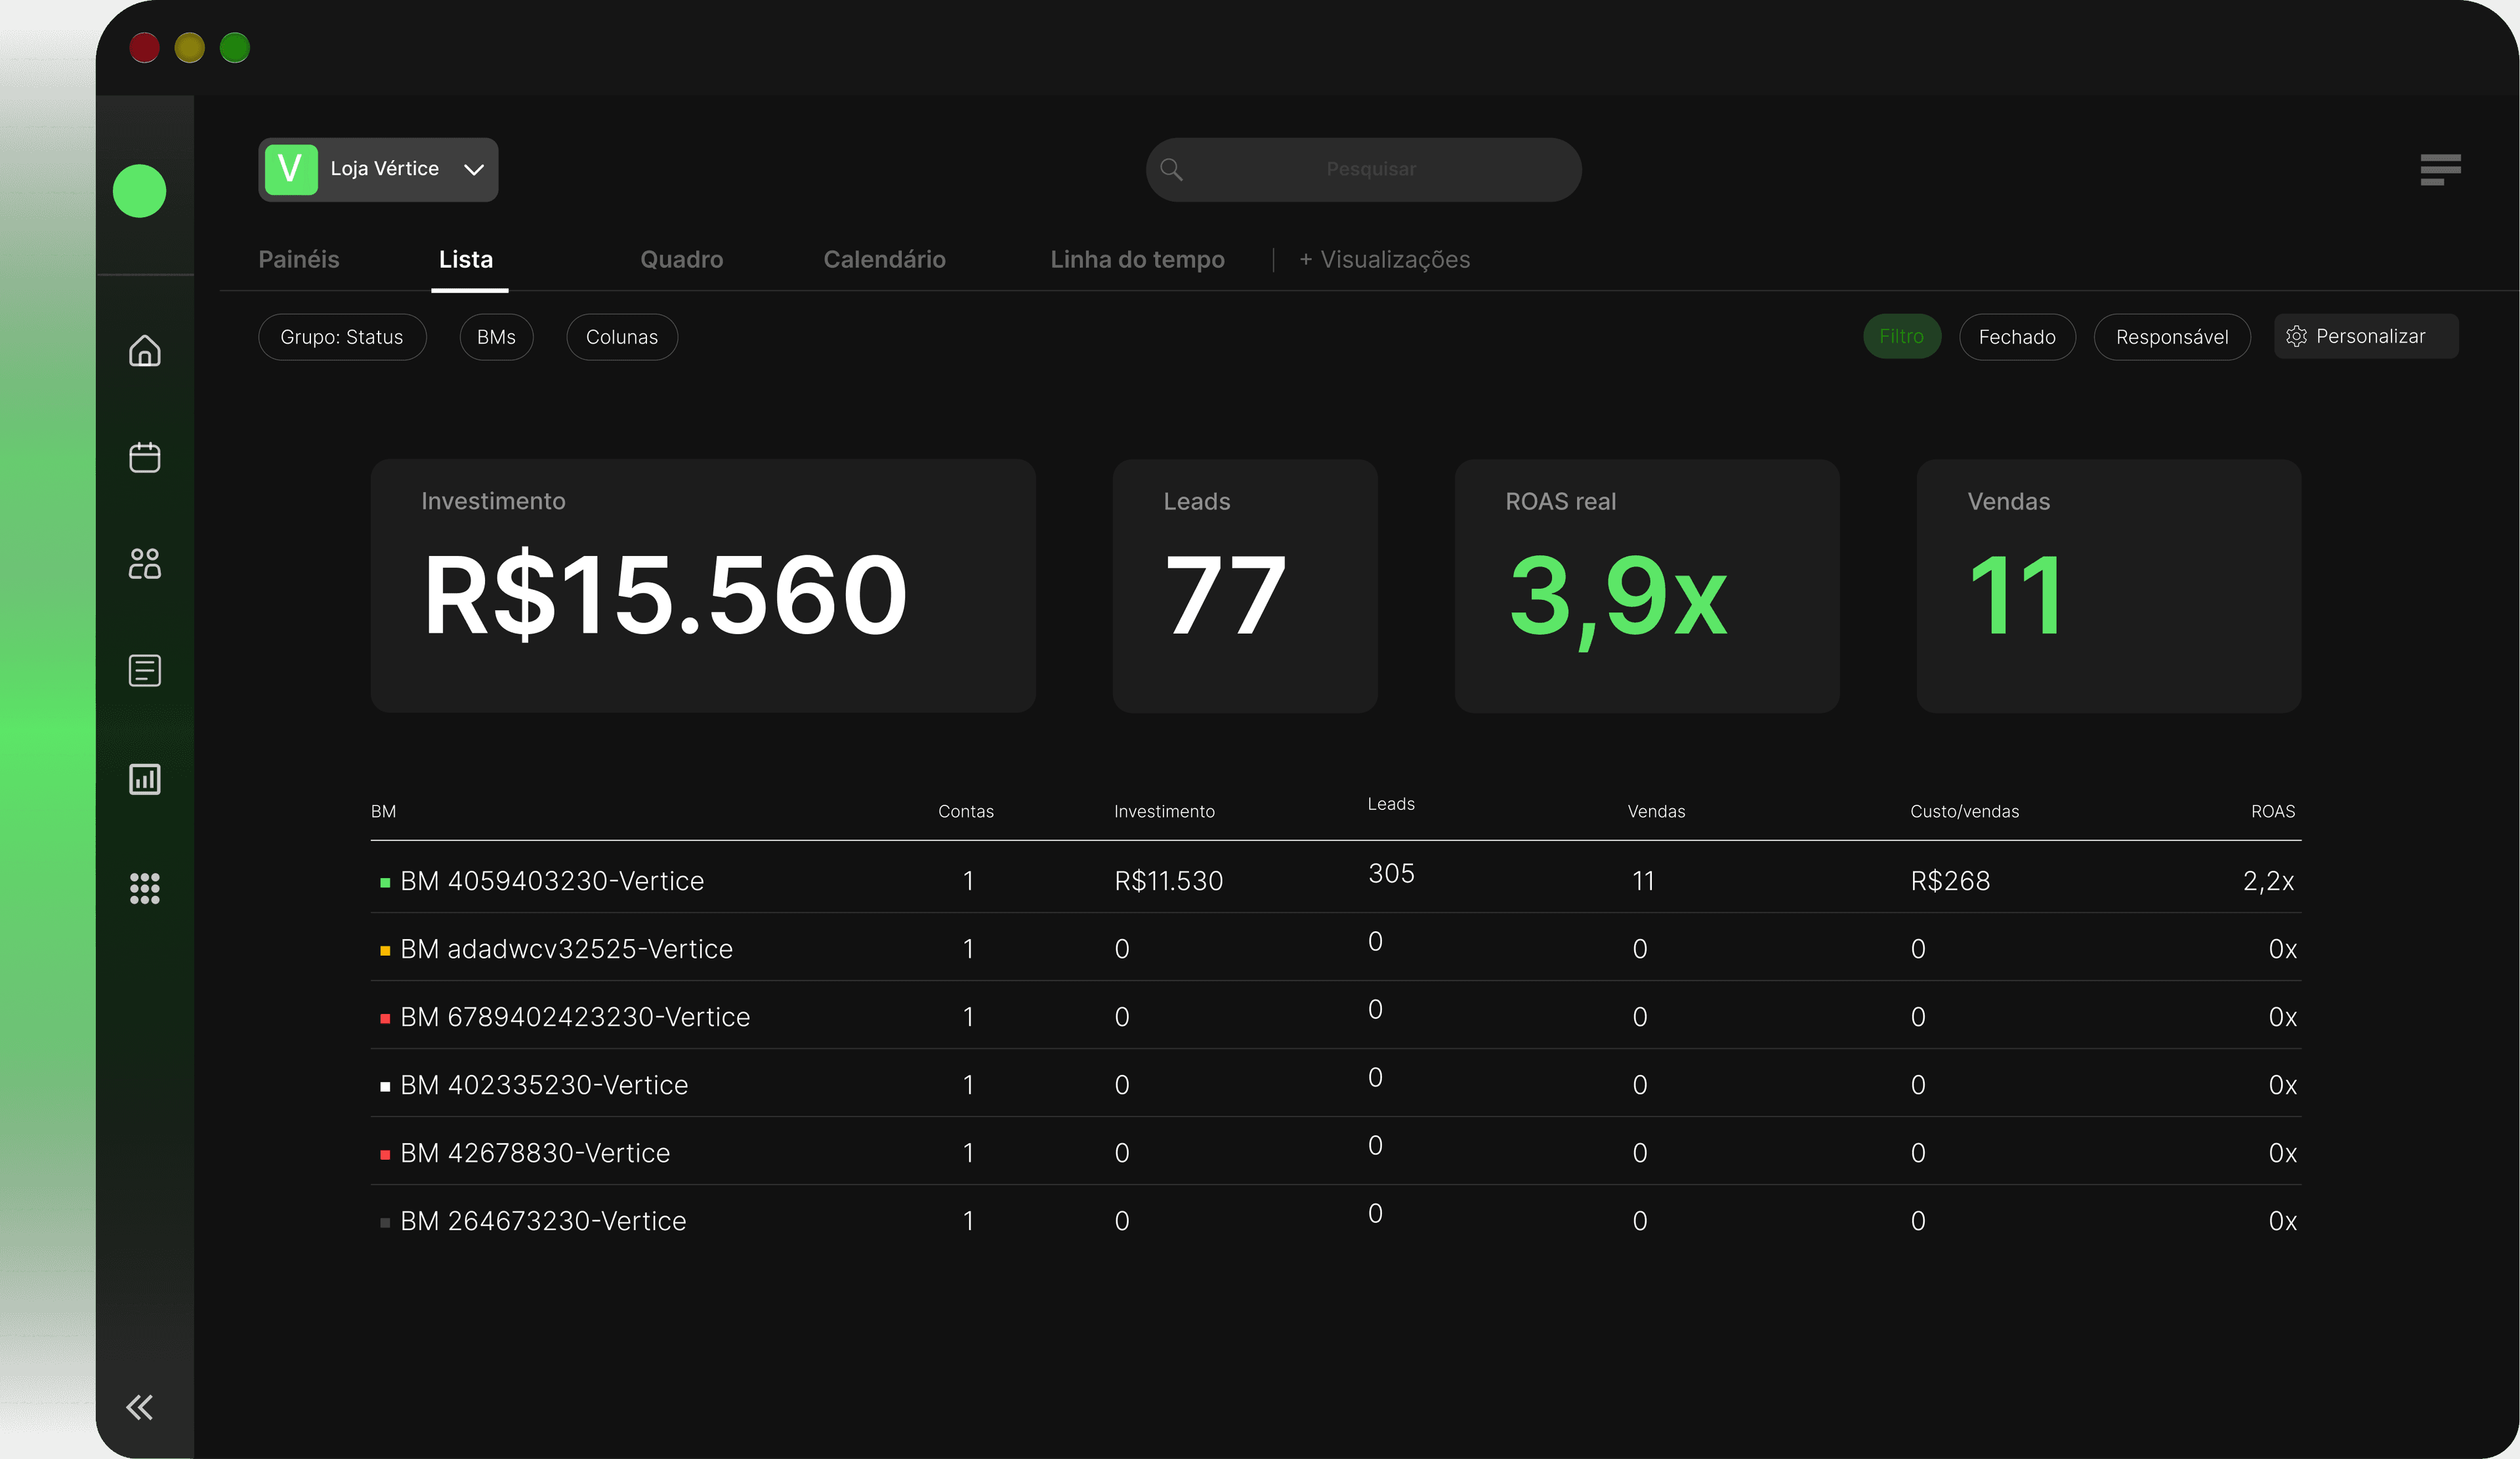Select the Lista tab
Screen dimensions: 2520x1459
466,259
